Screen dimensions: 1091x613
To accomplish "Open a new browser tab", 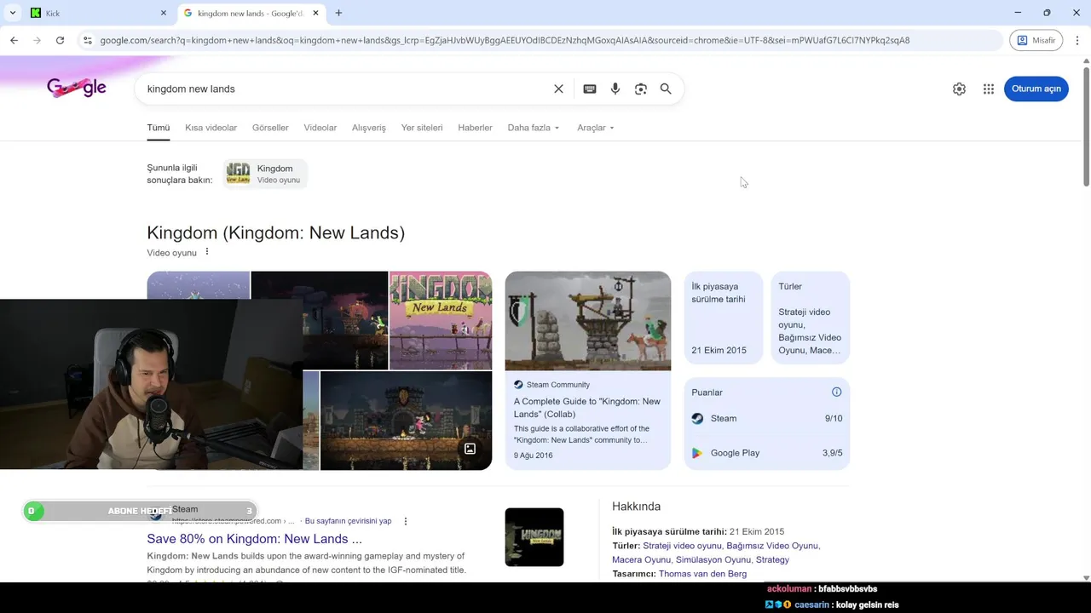I will click(338, 13).
